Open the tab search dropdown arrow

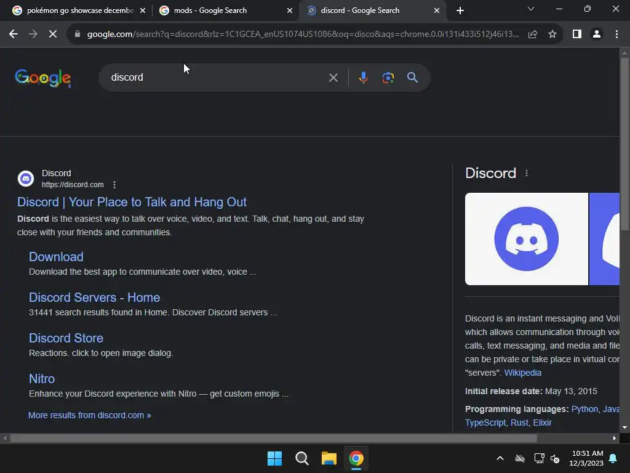coord(531,9)
